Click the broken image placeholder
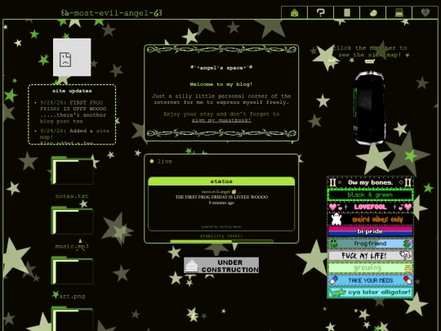 (72, 57)
